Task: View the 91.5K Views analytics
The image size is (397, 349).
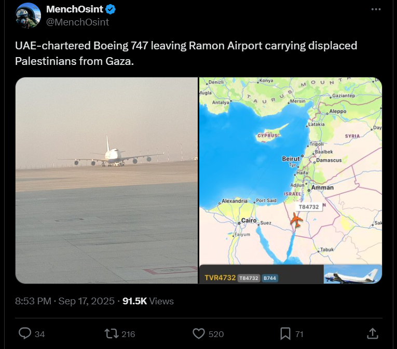Action: (x=148, y=301)
